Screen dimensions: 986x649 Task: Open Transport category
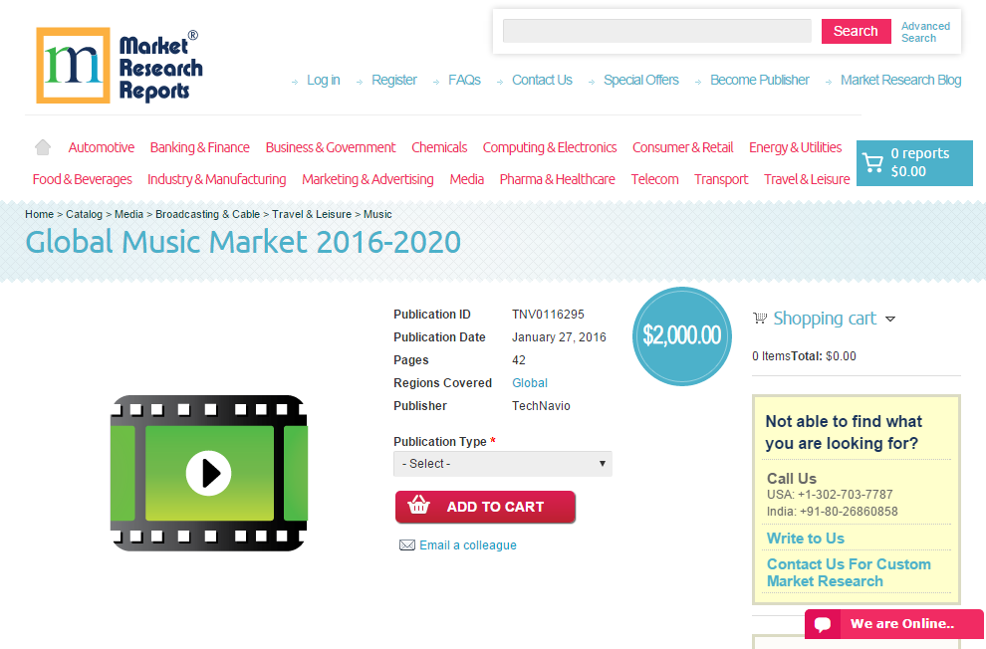[x=721, y=180]
